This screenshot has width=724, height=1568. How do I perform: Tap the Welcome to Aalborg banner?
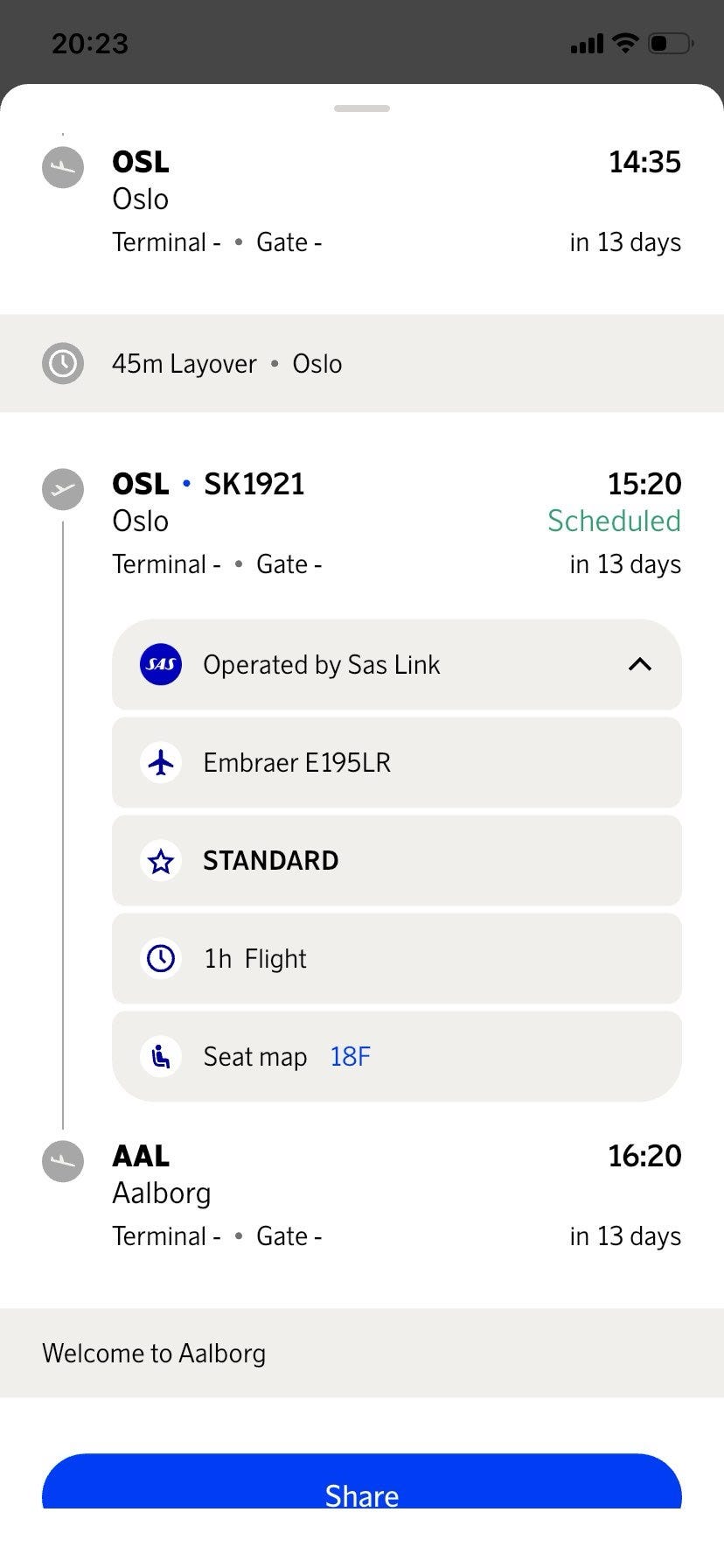362,1353
